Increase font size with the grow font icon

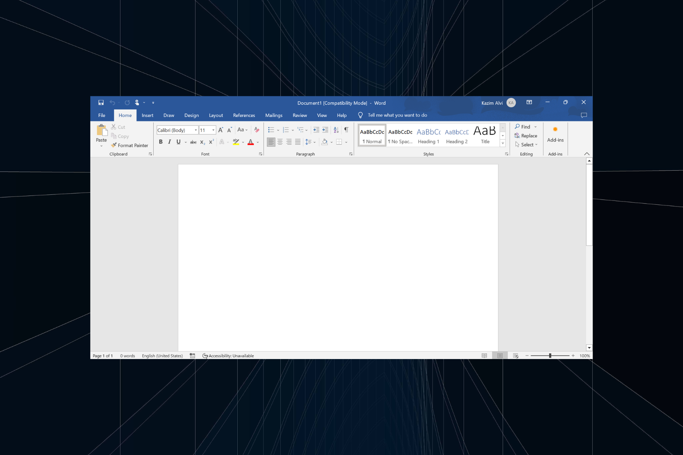click(221, 130)
